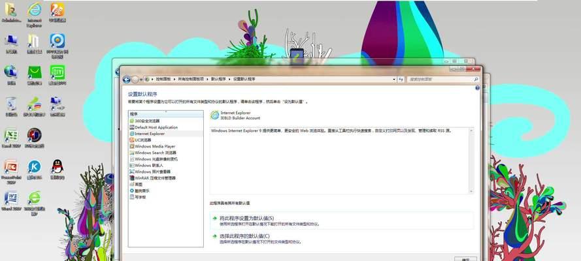Click the Back arrow in the control panel window

126,79
